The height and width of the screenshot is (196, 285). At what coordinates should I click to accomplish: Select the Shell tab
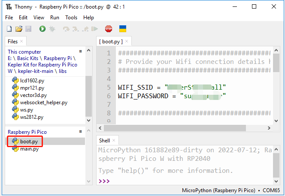[x=104, y=140]
